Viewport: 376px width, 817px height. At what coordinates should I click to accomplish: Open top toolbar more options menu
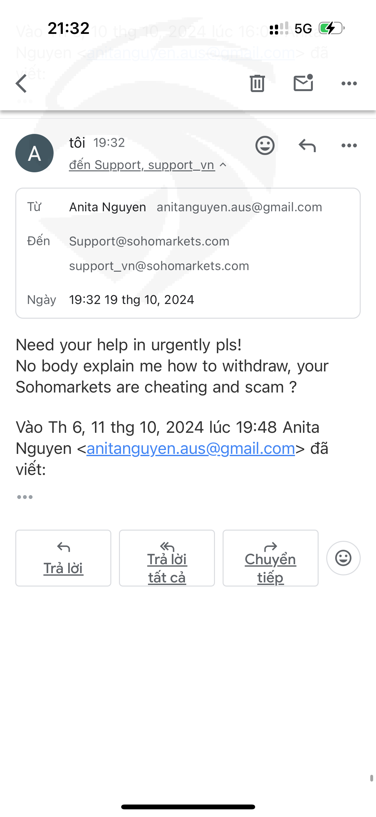[349, 83]
